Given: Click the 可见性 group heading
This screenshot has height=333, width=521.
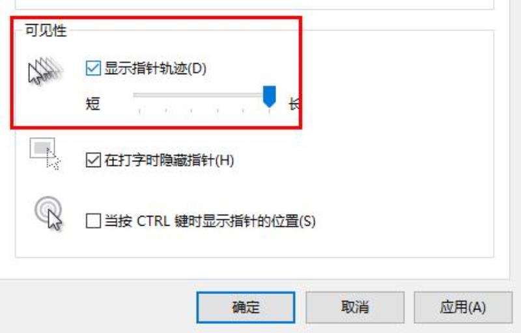Looking at the screenshot, I should coord(46,31).
